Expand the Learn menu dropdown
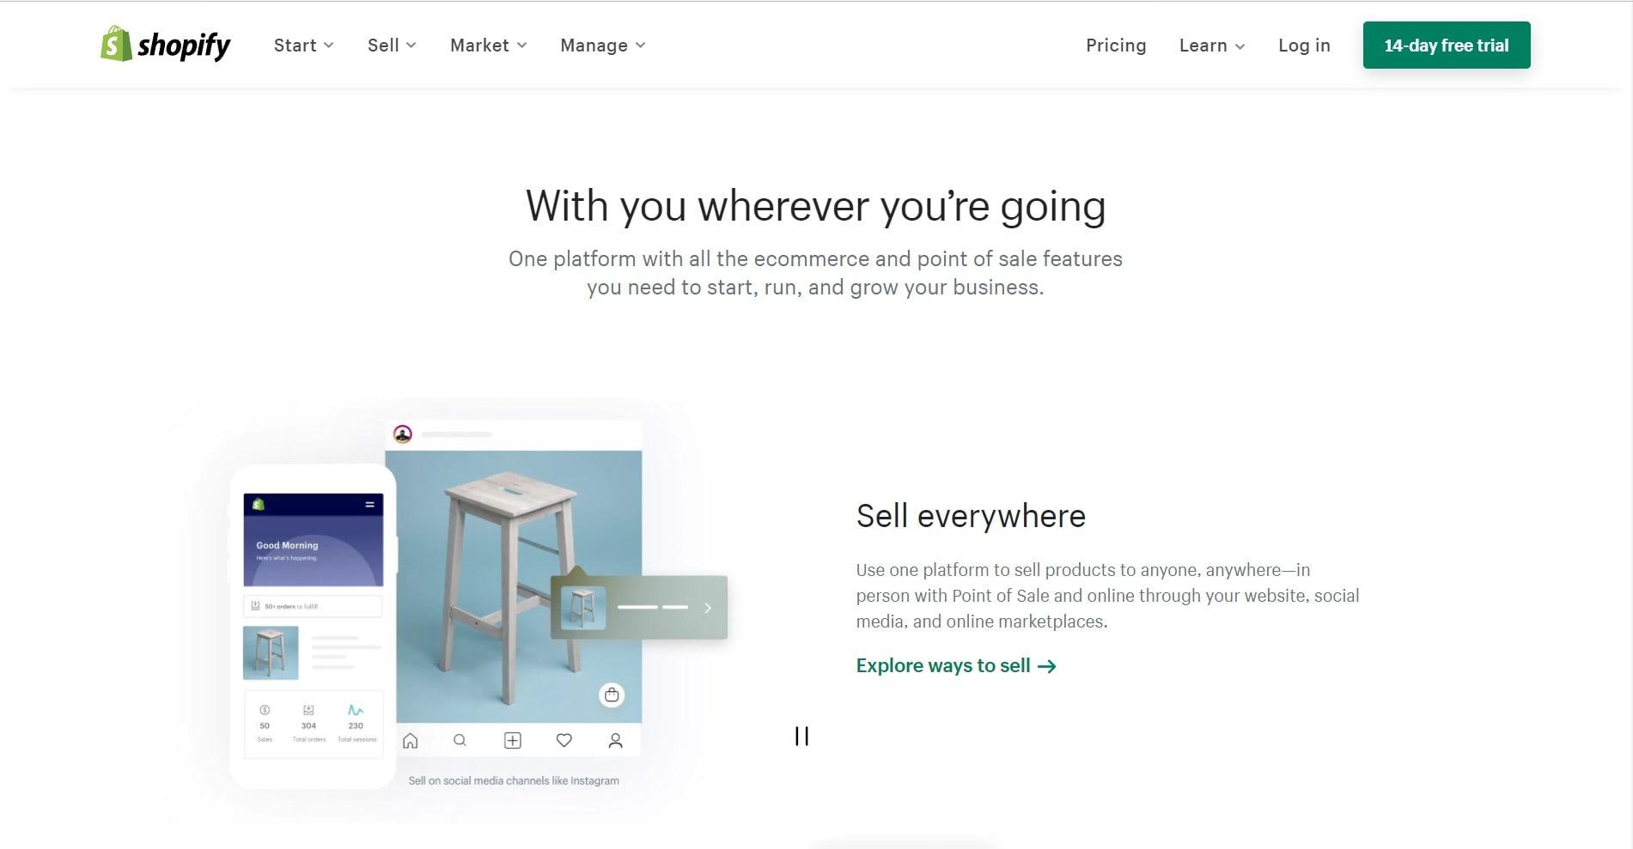The width and height of the screenshot is (1633, 849). [x=1212, y=45]
